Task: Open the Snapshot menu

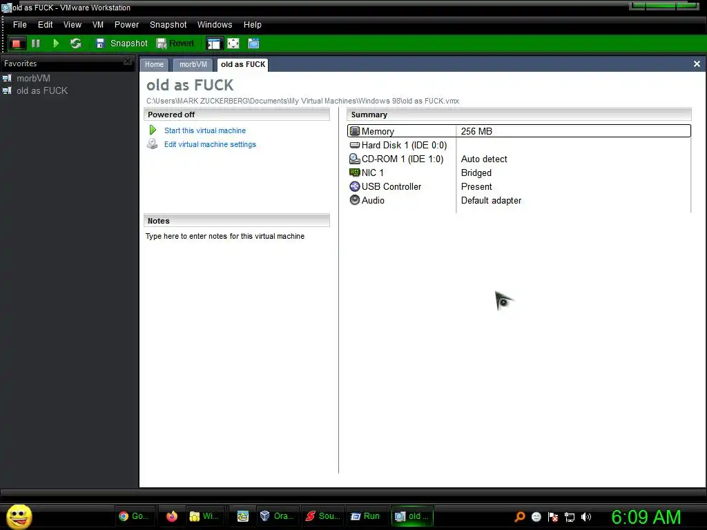Action: 168,25
